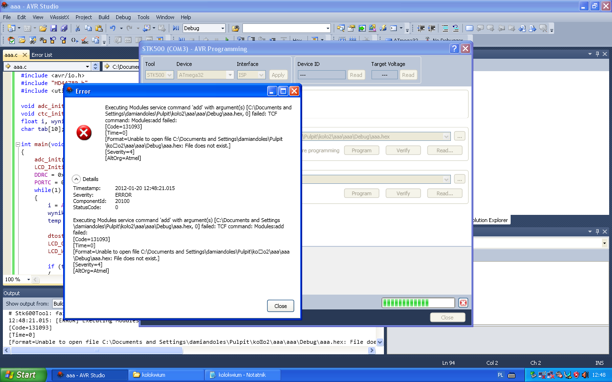Minimize the Error dialog window
The height and width of the screenshot is (382, 612).
point(272,91)
